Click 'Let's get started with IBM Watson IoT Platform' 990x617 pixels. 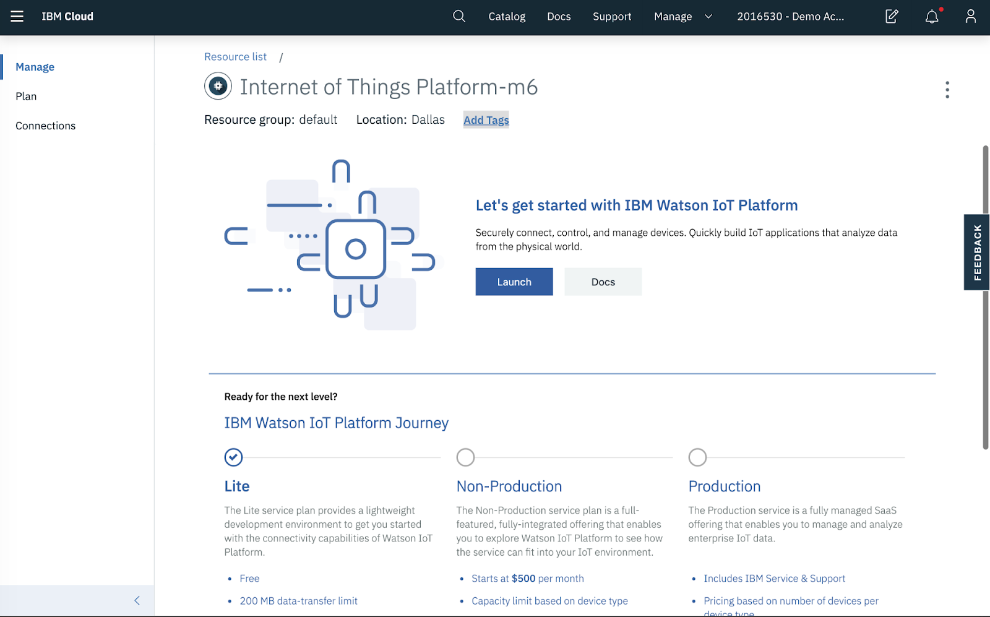click(x=637, y=205)
